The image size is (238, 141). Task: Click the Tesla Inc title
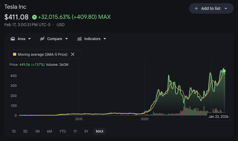15,7
